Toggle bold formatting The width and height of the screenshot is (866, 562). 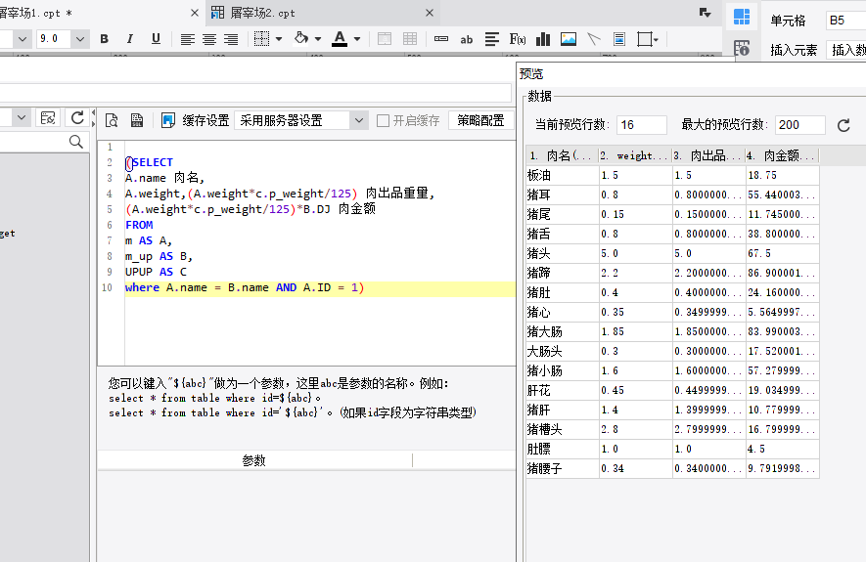click(x=104, y=39)
